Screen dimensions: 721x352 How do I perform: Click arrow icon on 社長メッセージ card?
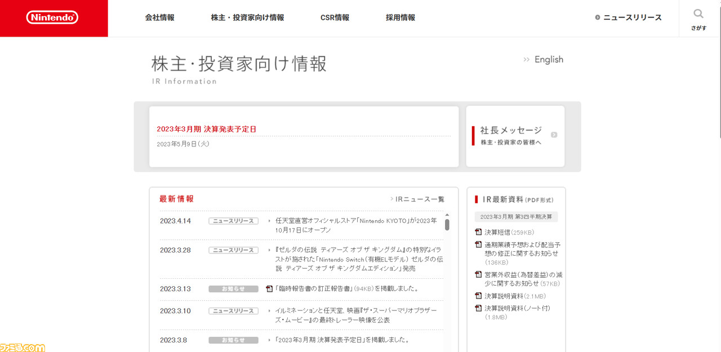[x=554, y=135]
